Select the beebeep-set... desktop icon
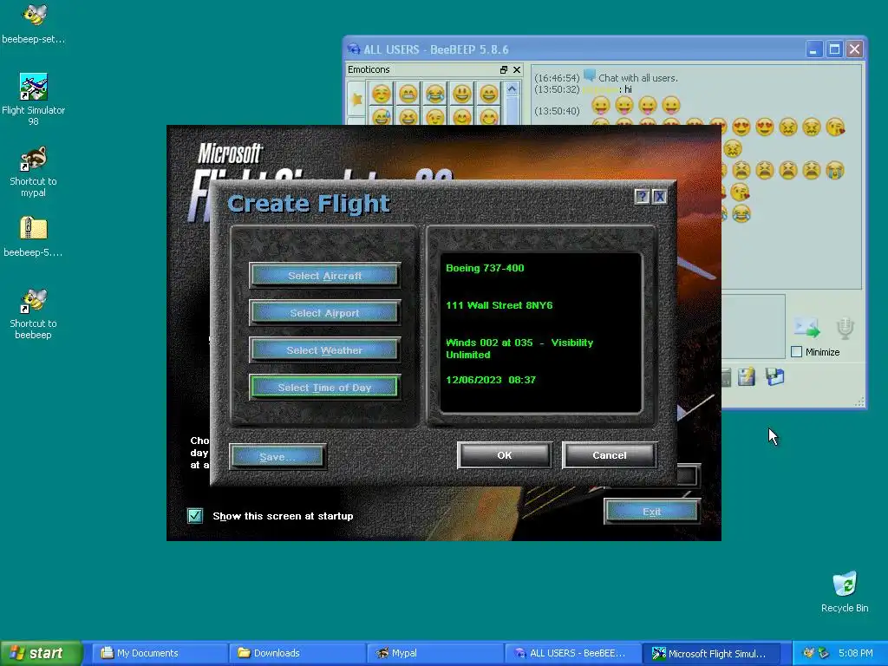 click(x=34, y=23)
